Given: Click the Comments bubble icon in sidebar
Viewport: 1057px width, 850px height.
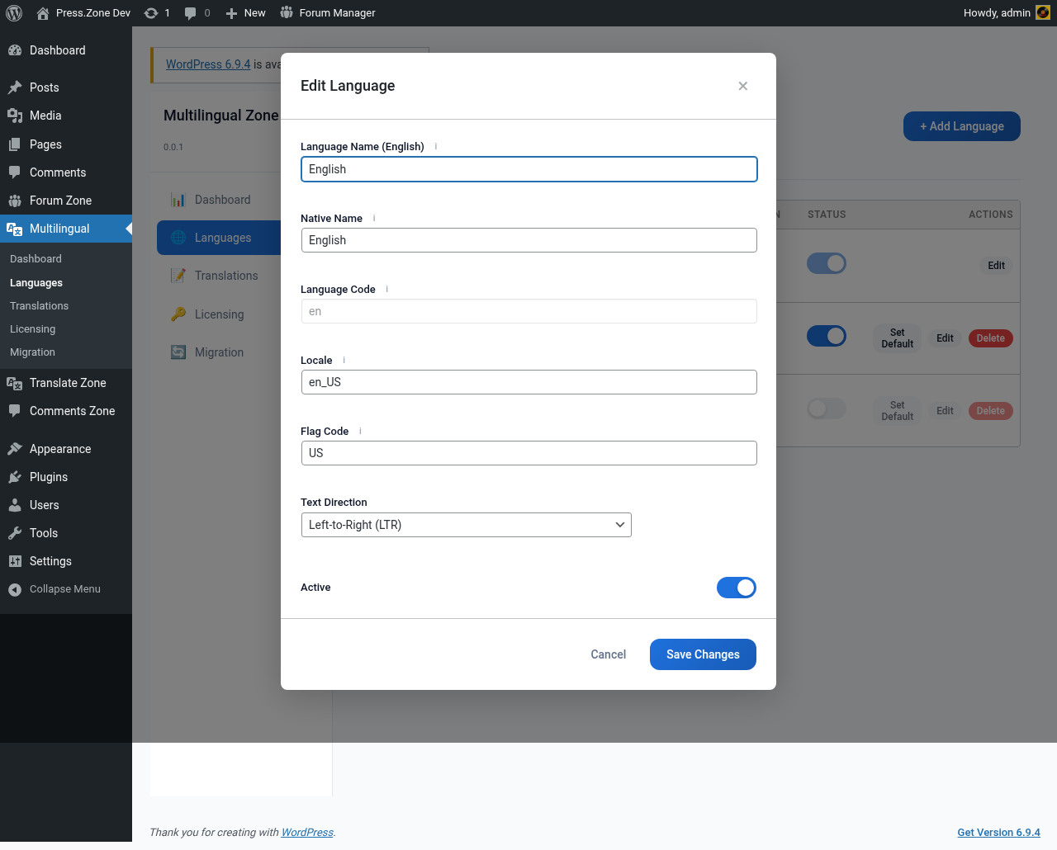Looking at the screenshot, I should click(15, 172).
